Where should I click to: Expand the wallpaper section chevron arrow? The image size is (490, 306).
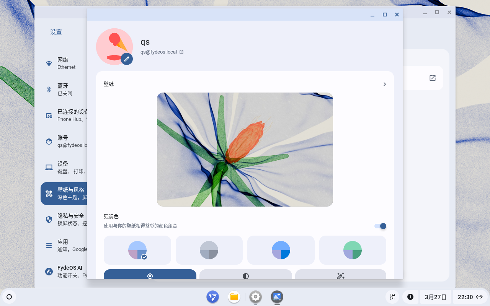click(x=385, y=84)
